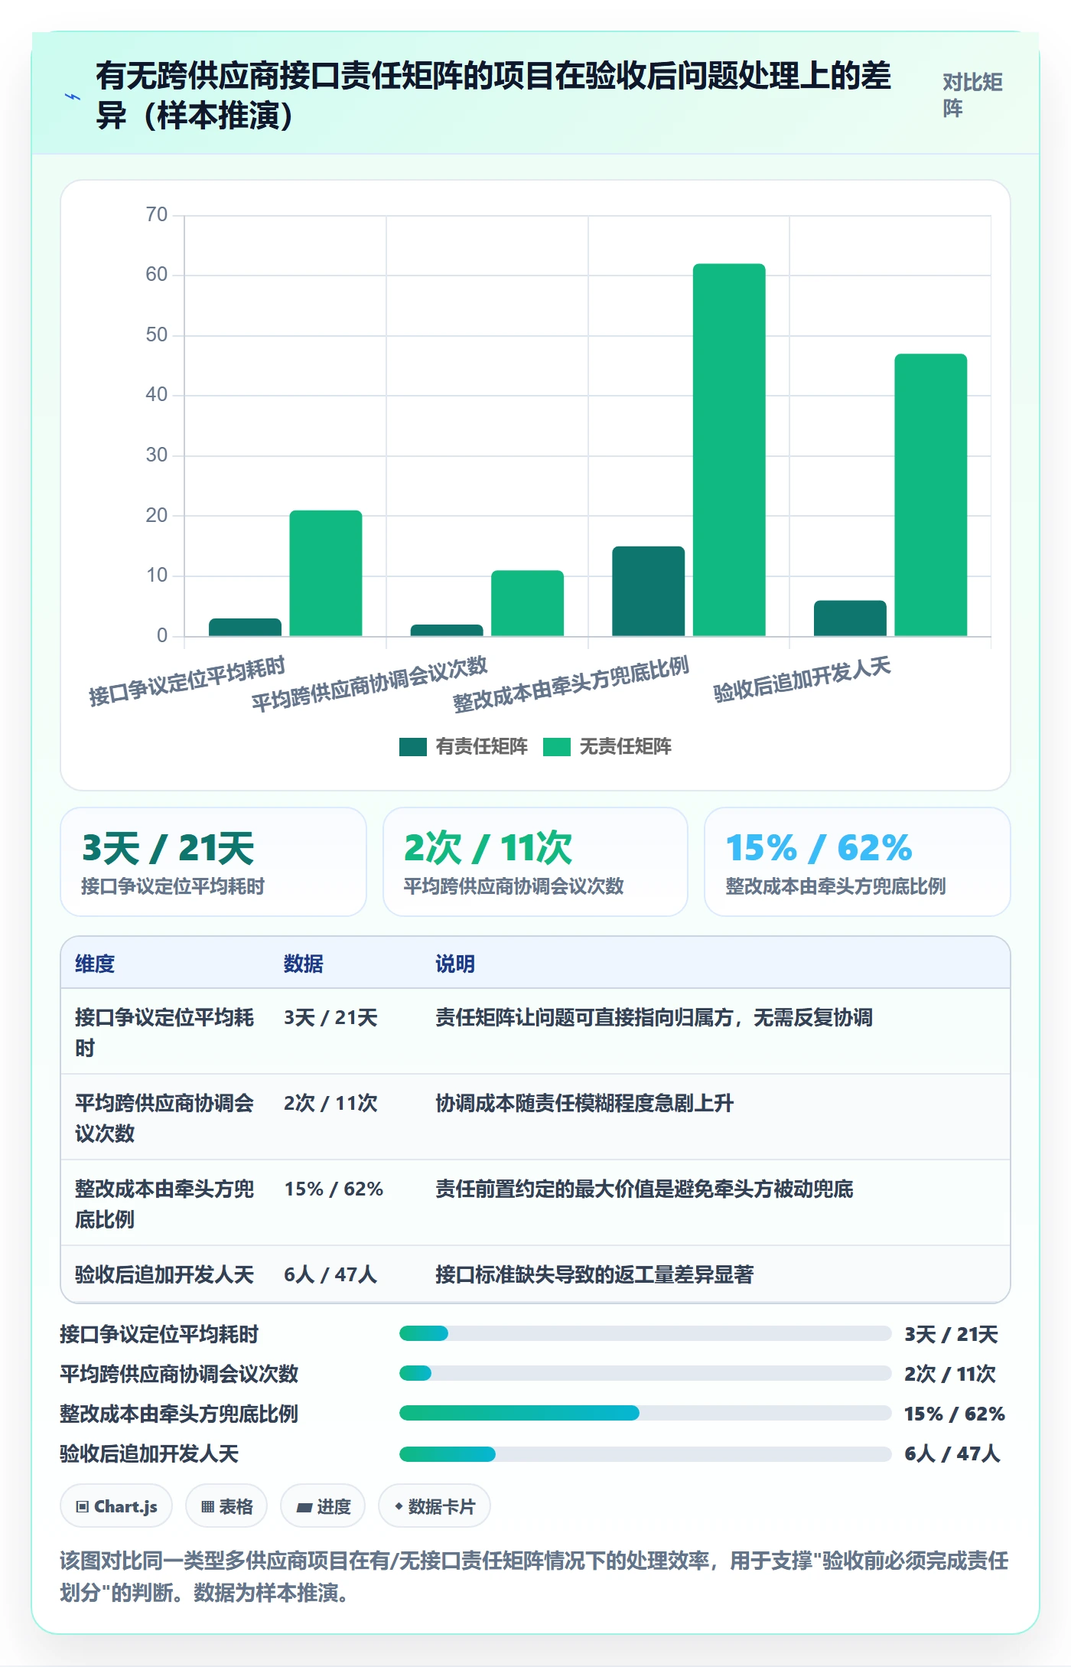Click the y-axis value 70
1071x1667 pixels.
tap(157, 214)
